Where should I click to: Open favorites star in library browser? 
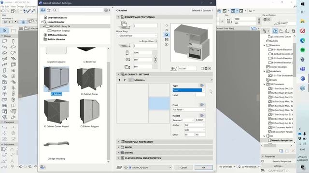coord(49,10)
